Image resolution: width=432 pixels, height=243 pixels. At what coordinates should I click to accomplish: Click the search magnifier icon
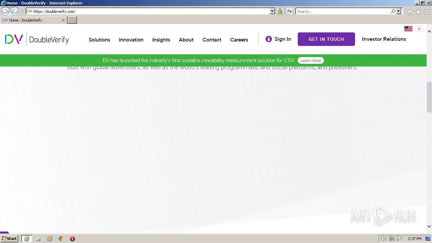pos(393,11)
